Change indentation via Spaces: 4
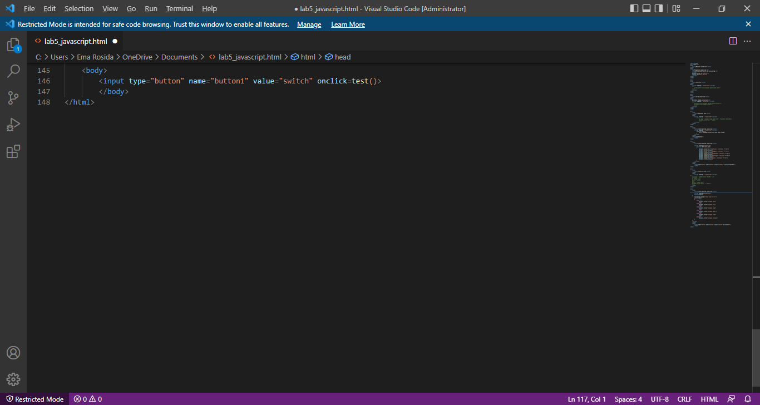Image resolution: width=760 pixels, height=405 pixels. pyautogui.click(x=628, y=399)
